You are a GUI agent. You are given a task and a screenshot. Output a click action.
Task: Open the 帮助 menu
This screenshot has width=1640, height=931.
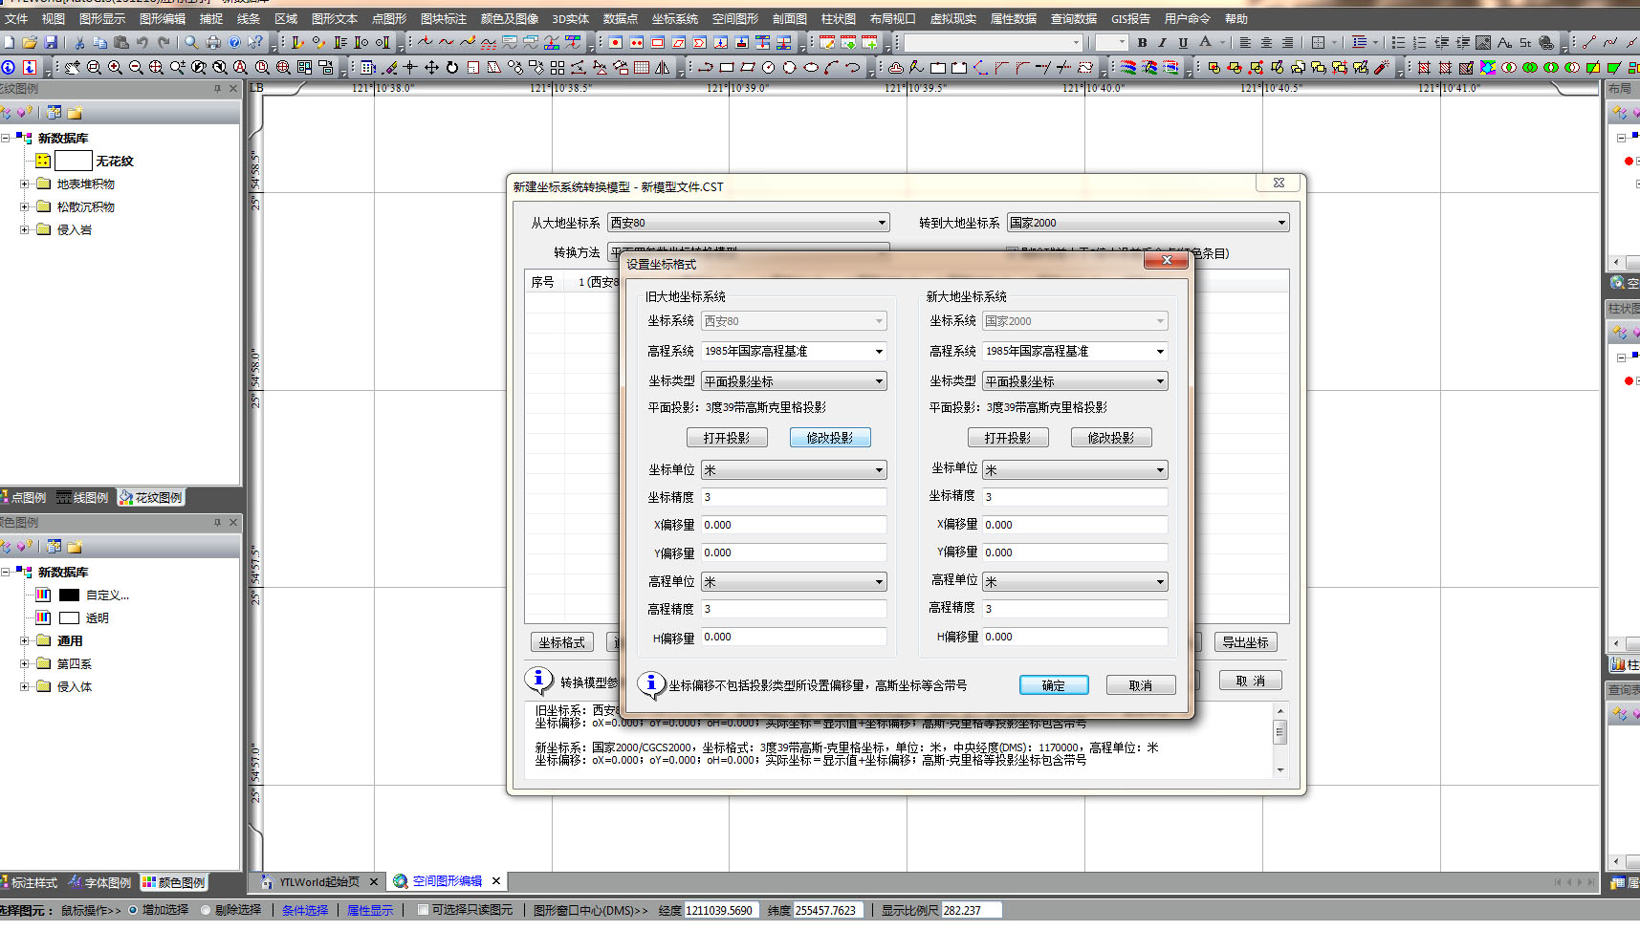[1235, 18]
